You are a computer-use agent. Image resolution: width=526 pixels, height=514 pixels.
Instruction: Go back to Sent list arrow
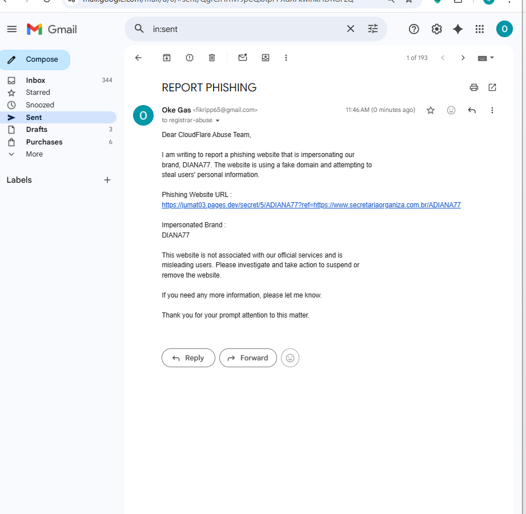point(138,58)
